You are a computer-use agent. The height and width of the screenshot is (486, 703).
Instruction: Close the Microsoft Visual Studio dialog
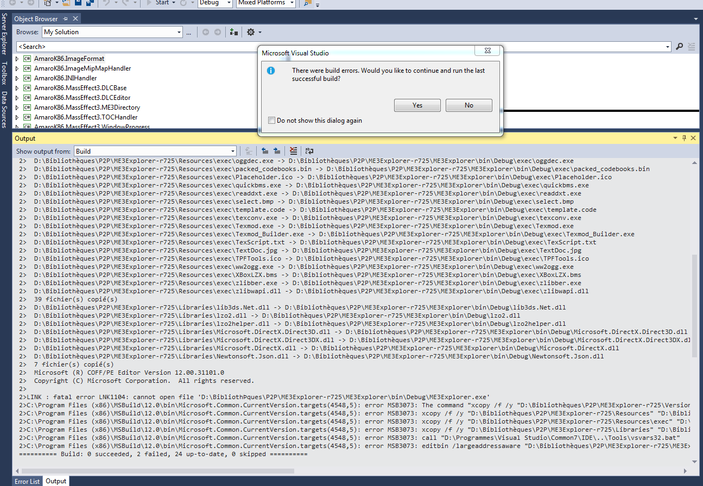487,51
